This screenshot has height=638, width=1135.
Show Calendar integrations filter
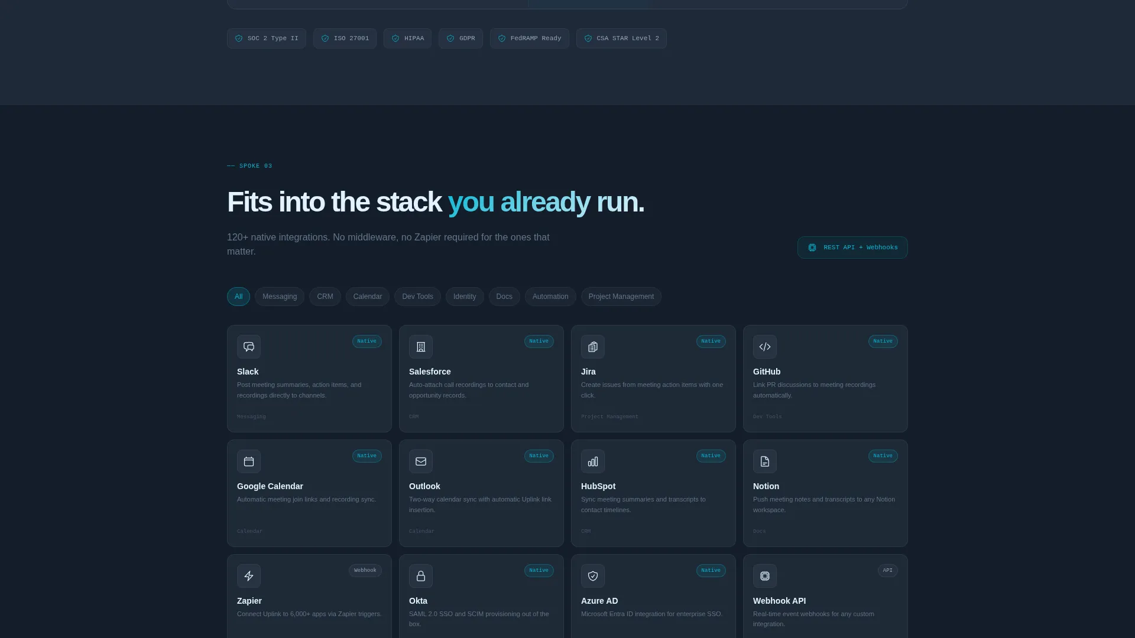point(368,297)
